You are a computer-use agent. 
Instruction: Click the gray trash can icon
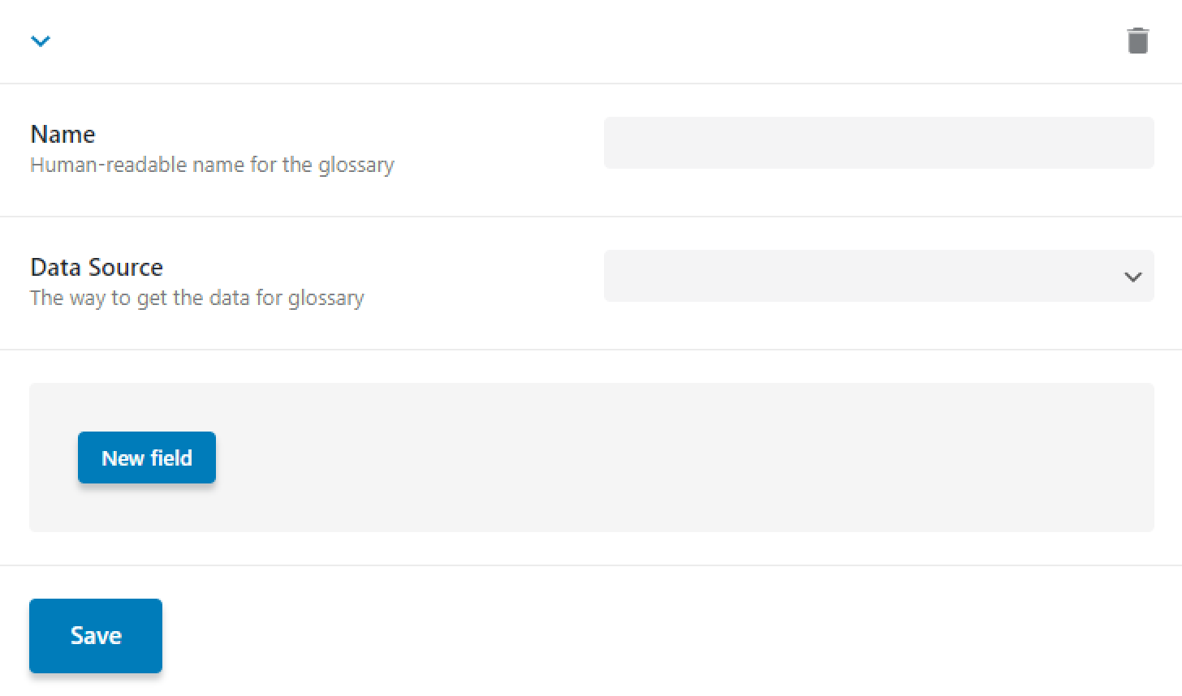[1137, 41]
